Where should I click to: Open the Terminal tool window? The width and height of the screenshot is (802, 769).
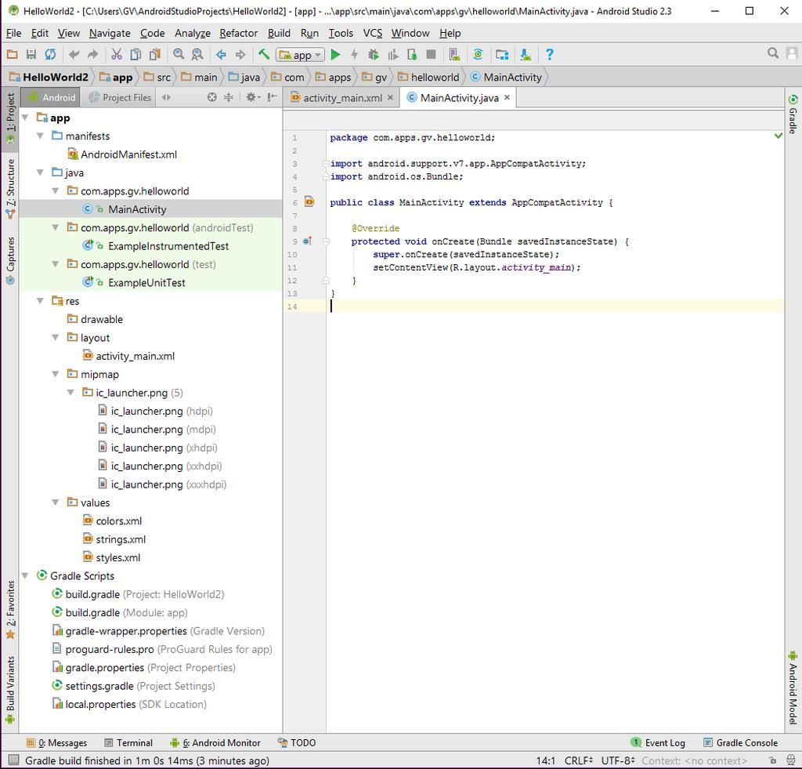(128, 742)
